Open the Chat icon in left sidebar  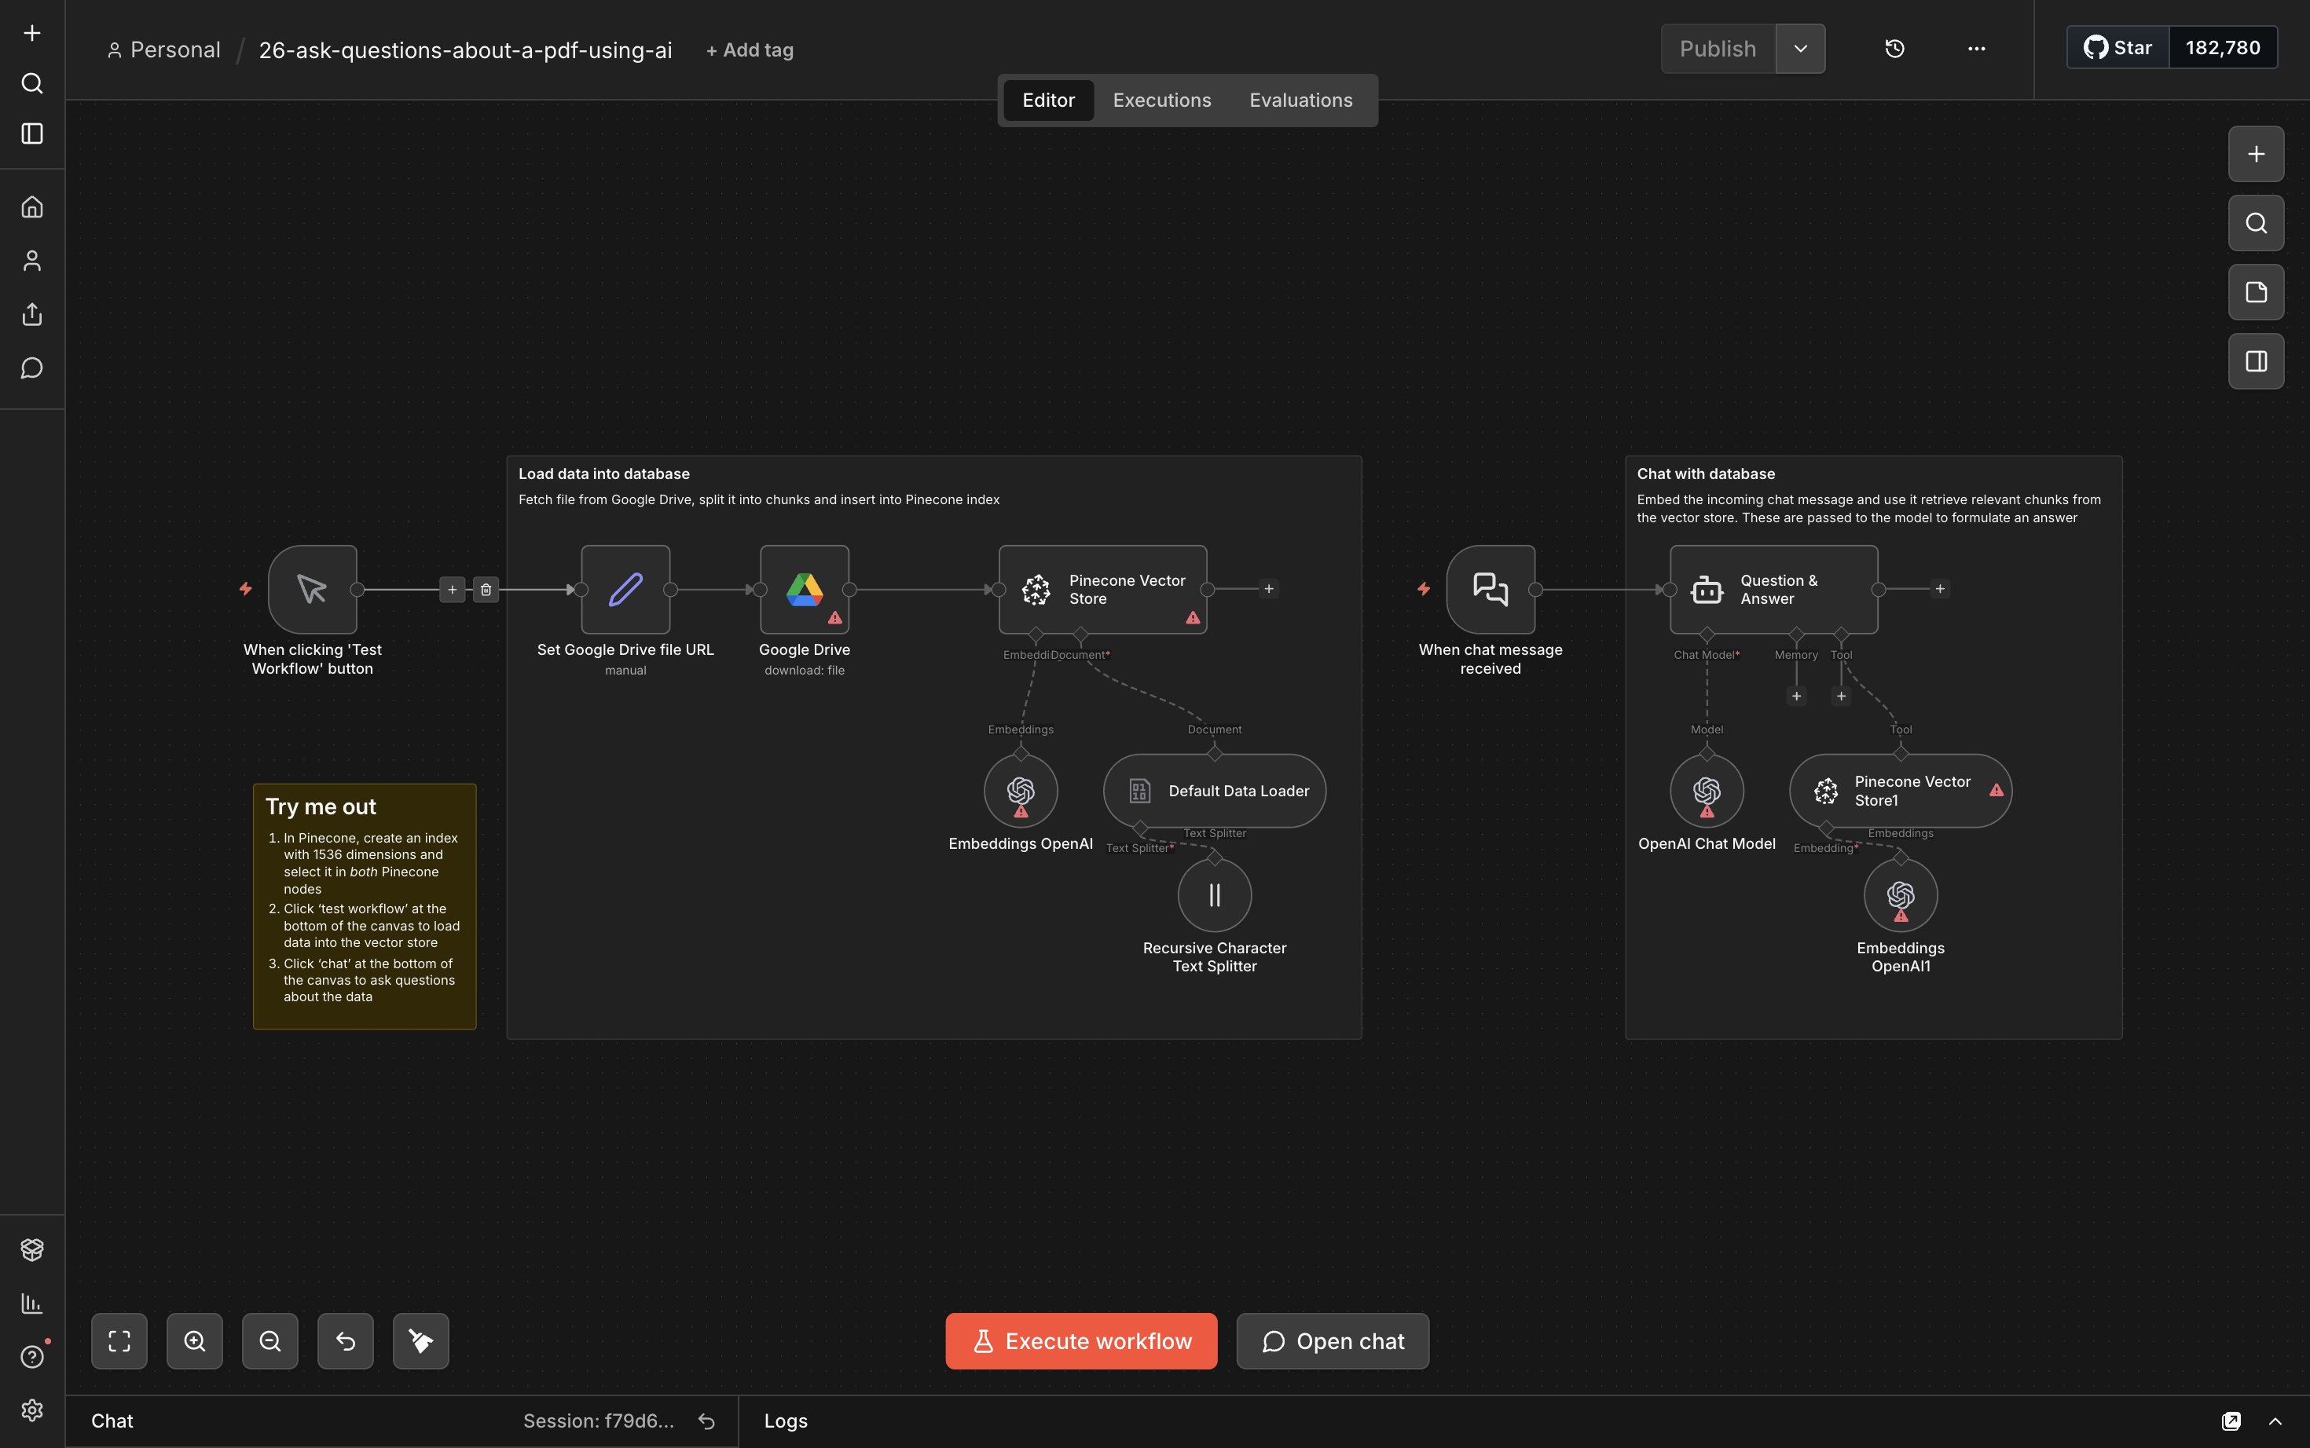[31, 367]
